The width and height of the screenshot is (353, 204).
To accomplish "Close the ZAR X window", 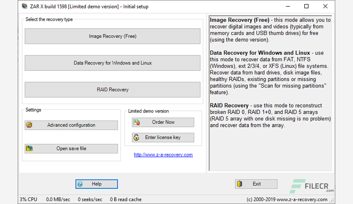I will [325, 6].
